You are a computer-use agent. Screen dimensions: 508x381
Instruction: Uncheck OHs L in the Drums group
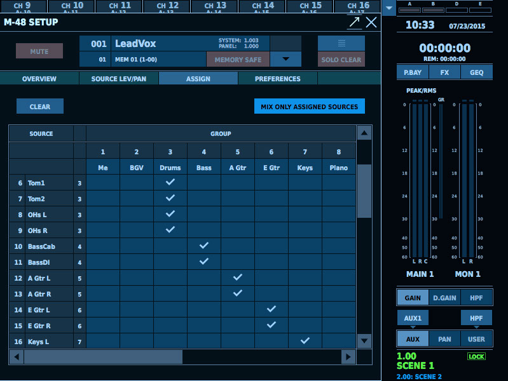(170, 214)
